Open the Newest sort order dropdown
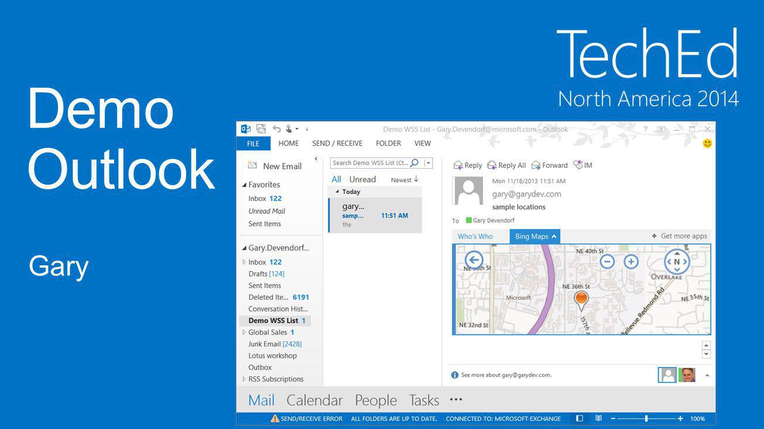The height and width of the screenshot is (429, 764). 405,180
